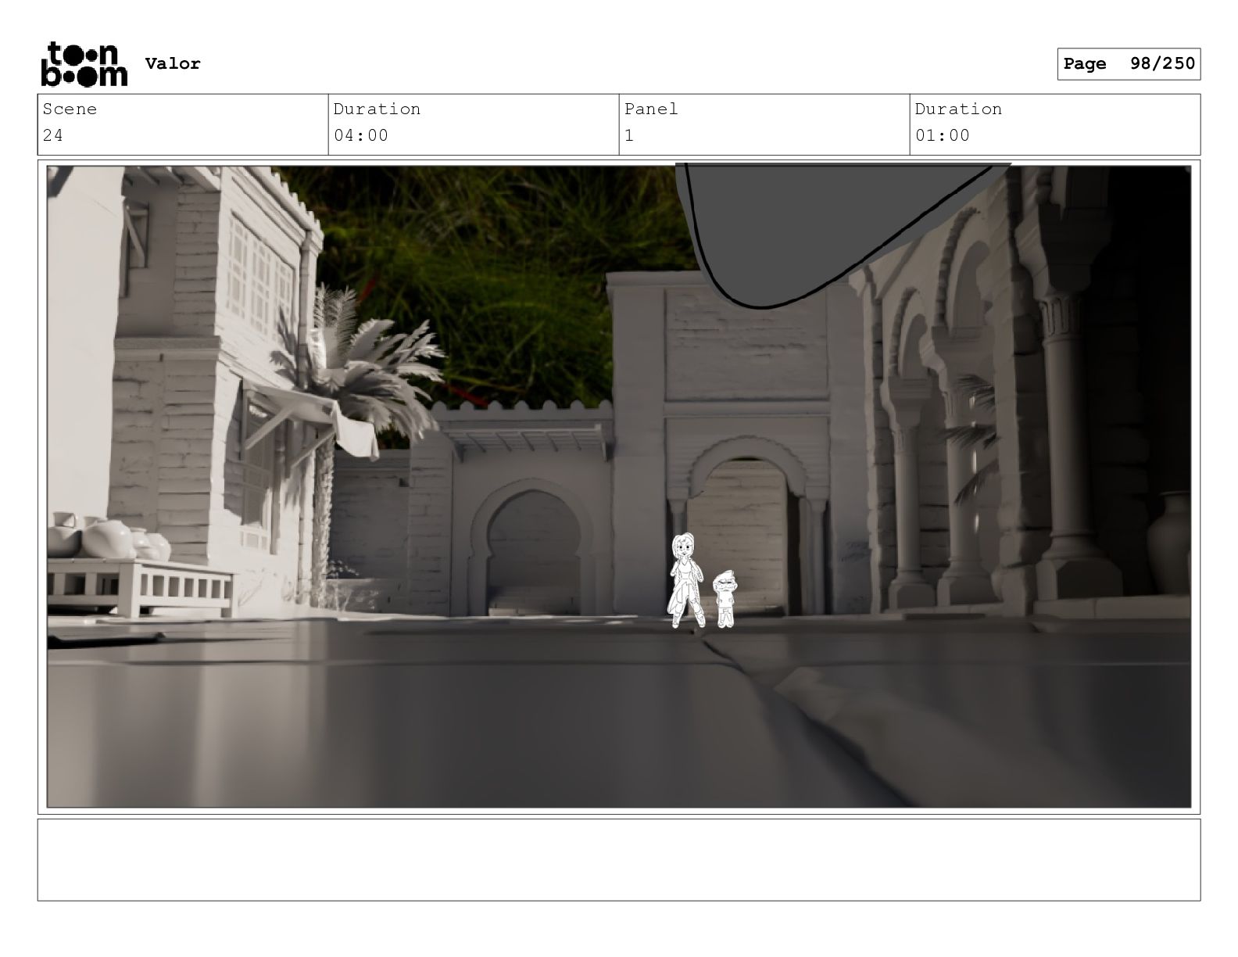
Task: Click the Scene number 24 value
Action: pyautogui.click(x=53, y=135)
